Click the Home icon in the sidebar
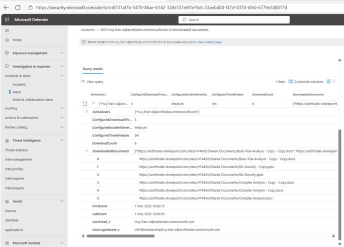 (x=7, y=40)
